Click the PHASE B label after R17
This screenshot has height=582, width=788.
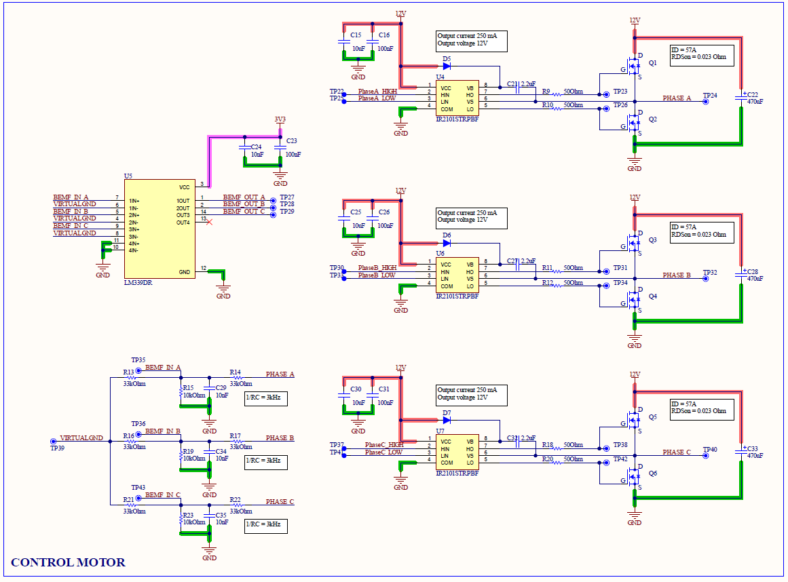280,438
